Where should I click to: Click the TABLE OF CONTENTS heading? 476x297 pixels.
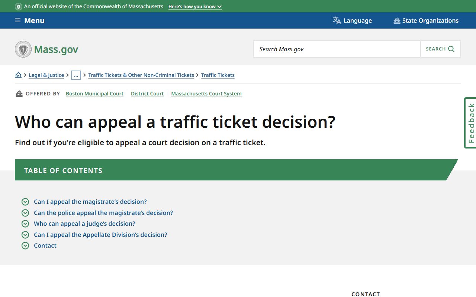(63, 171)
